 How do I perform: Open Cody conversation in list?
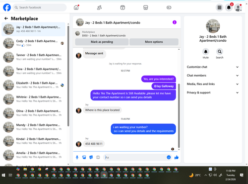click(34, 43)
